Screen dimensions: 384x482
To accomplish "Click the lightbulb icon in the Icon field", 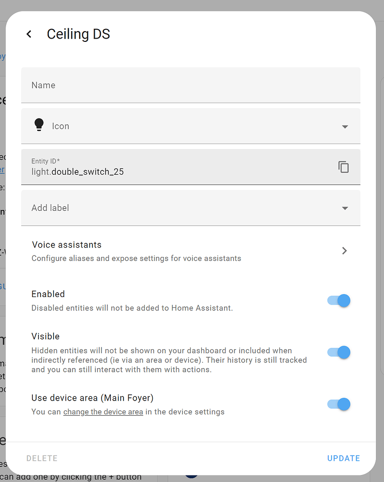I will [x=39, y=126].
